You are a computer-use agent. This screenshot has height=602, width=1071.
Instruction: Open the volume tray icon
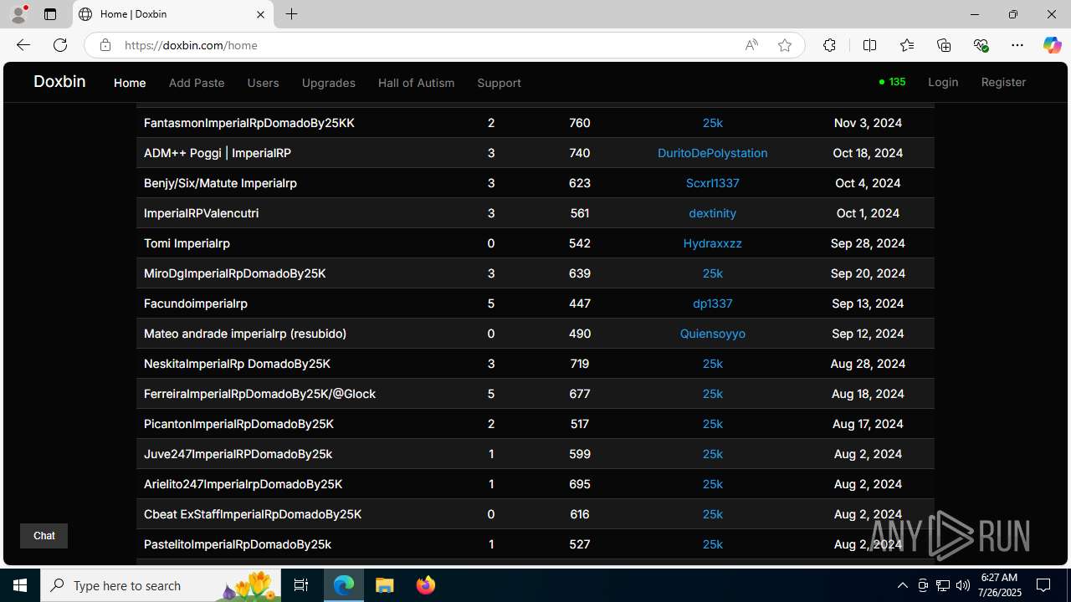click(x=962, y=585)
